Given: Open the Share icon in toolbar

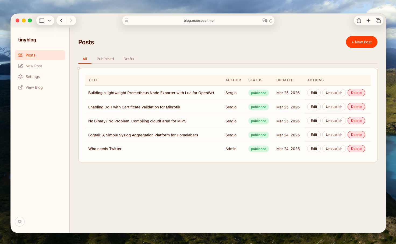Looking at the screenshot, I should (359, 20).
